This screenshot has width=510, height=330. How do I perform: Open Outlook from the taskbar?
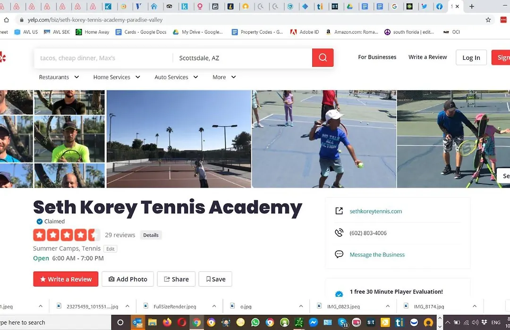click(x=137, y=322)
